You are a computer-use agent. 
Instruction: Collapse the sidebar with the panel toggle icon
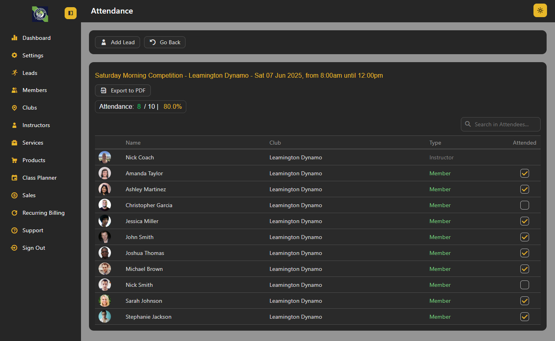pyautogui.click(x=71, y=13)
